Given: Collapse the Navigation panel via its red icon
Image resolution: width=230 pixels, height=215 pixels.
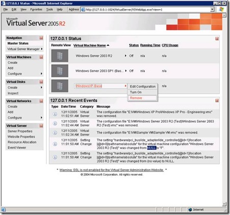Looking at the screenshot, I should point(41,38).
